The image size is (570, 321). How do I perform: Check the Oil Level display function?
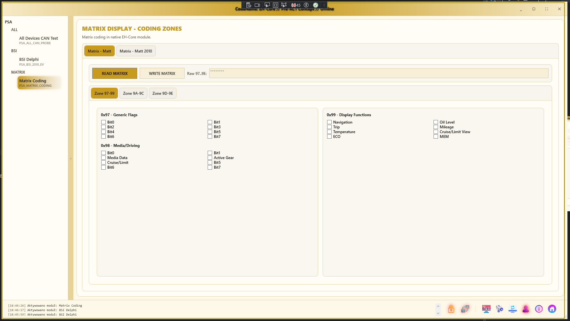click(x=436, y=122)
